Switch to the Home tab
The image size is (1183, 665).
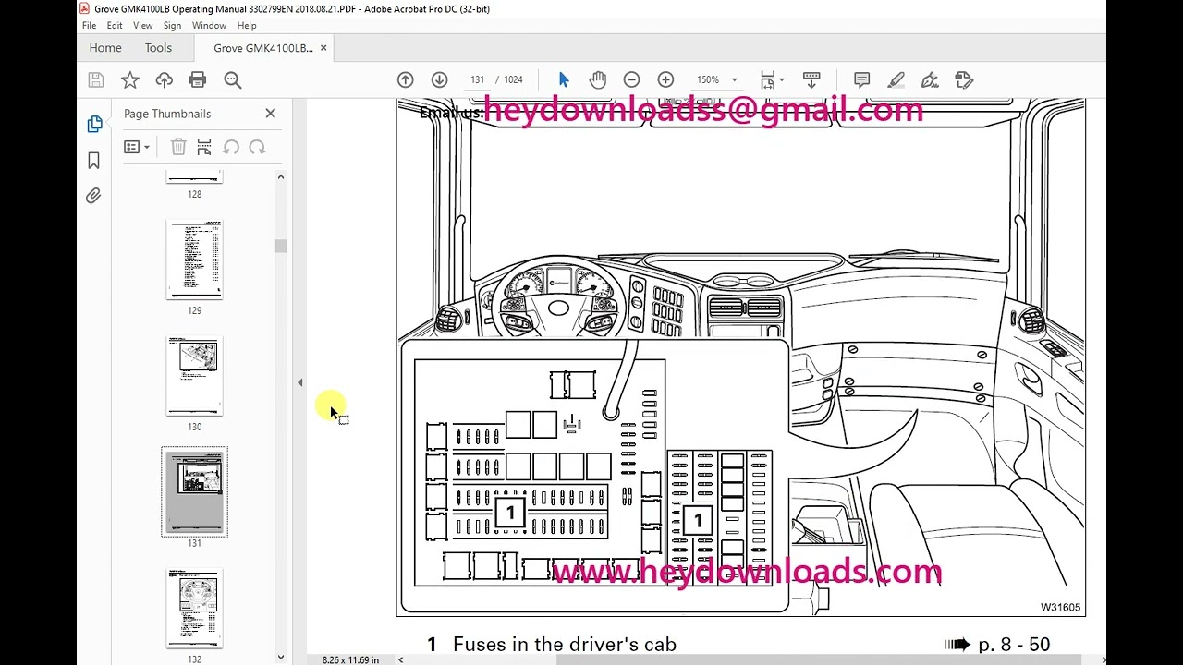pos(105,48)
